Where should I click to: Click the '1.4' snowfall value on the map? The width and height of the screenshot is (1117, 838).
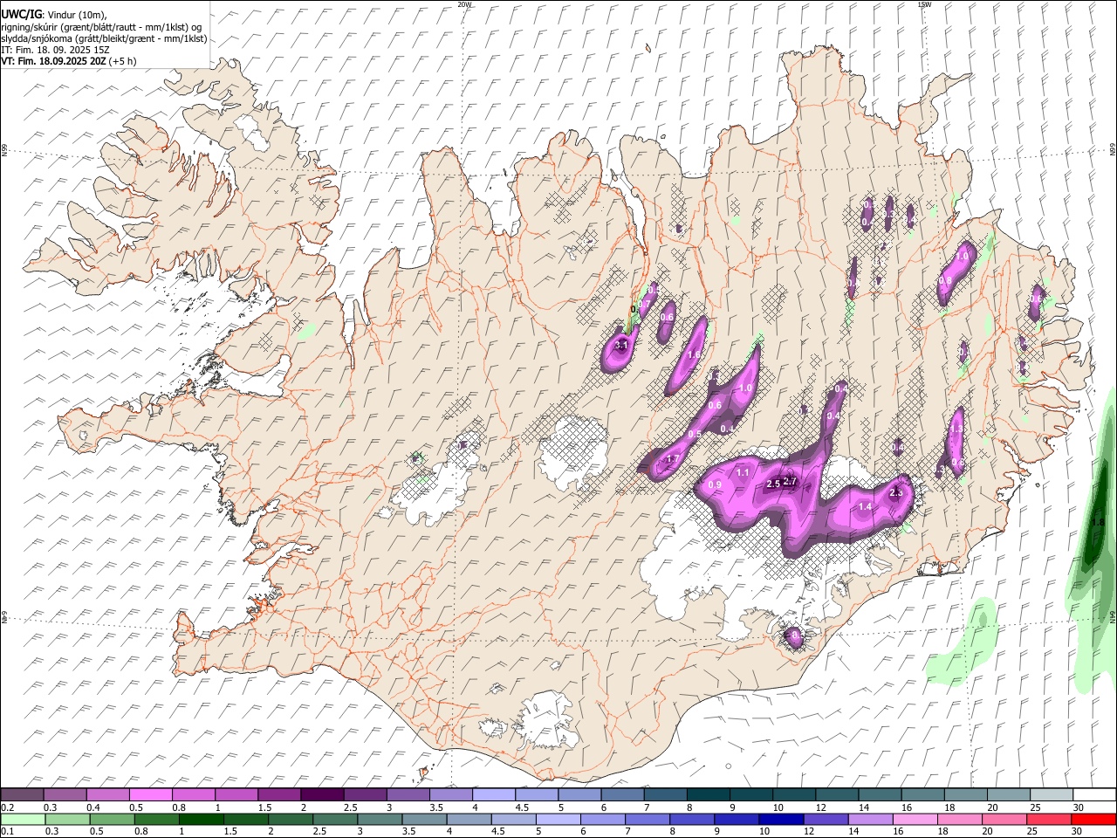point(865,507)
